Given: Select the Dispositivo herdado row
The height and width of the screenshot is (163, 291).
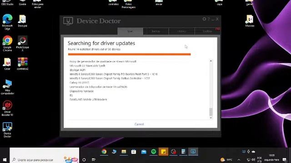Looking at the screenshot, I should (81, 91).
